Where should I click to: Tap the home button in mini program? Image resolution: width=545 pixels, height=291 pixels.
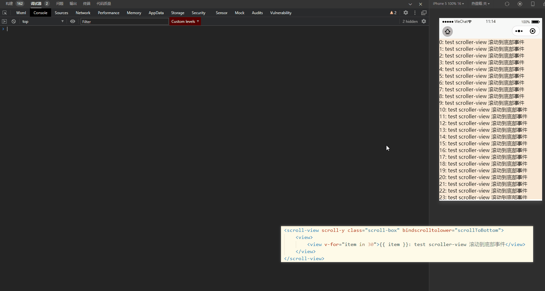tap(448, 32)
